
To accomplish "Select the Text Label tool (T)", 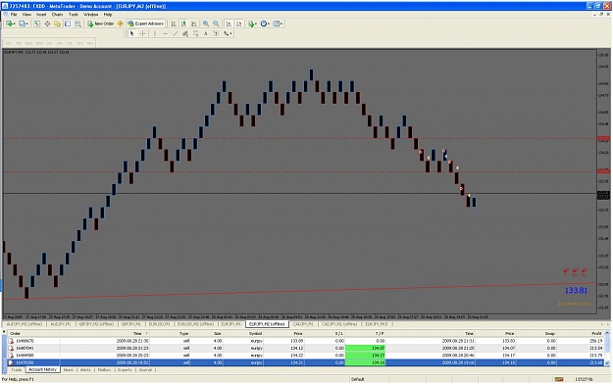I will click(216, 33).
